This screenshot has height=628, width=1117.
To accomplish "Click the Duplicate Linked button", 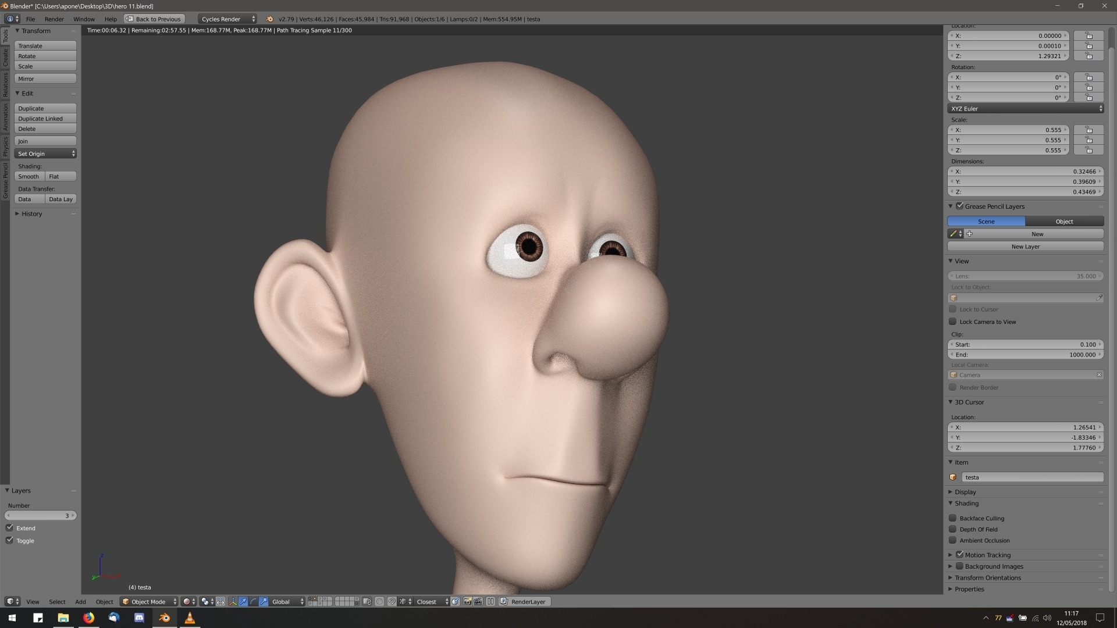I will [45, 119].
